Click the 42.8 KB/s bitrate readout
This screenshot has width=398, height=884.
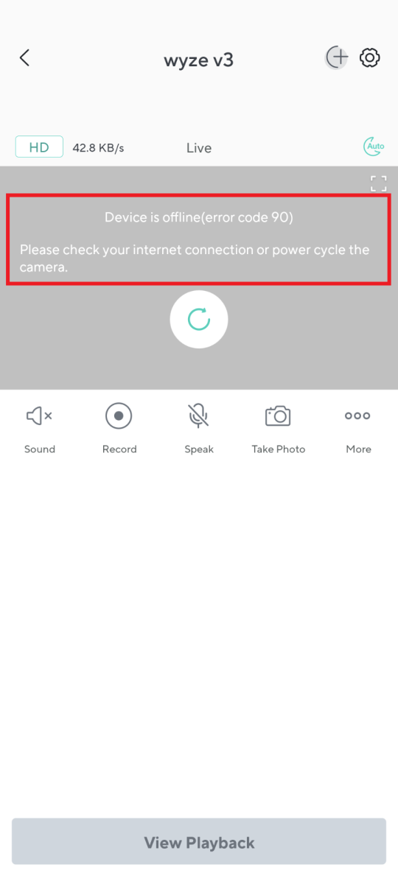coord(98,148)
